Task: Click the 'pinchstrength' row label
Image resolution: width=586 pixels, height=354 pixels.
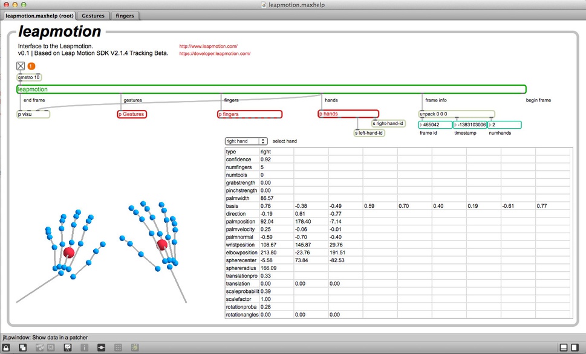Action: [242, 190]
